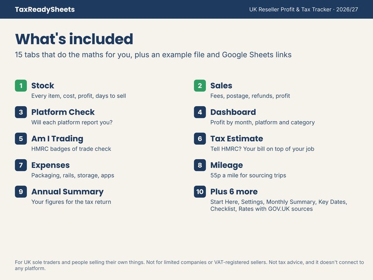Click the number 9 badge beside Annual Summary
Screen dimensions: 373x280
pos(21,192)
